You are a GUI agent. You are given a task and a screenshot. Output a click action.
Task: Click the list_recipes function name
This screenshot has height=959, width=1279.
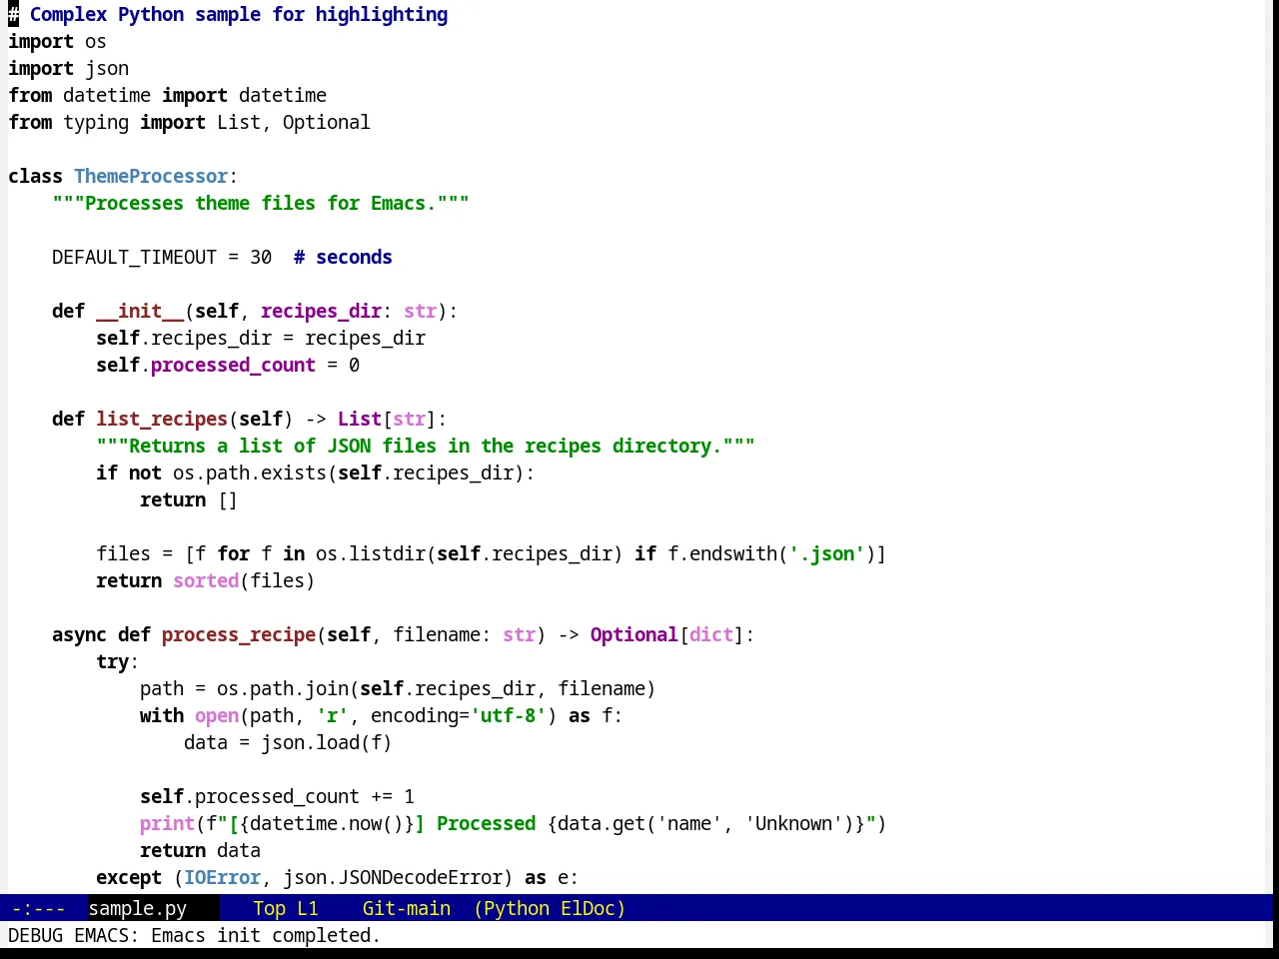click(x=162, y=419)
